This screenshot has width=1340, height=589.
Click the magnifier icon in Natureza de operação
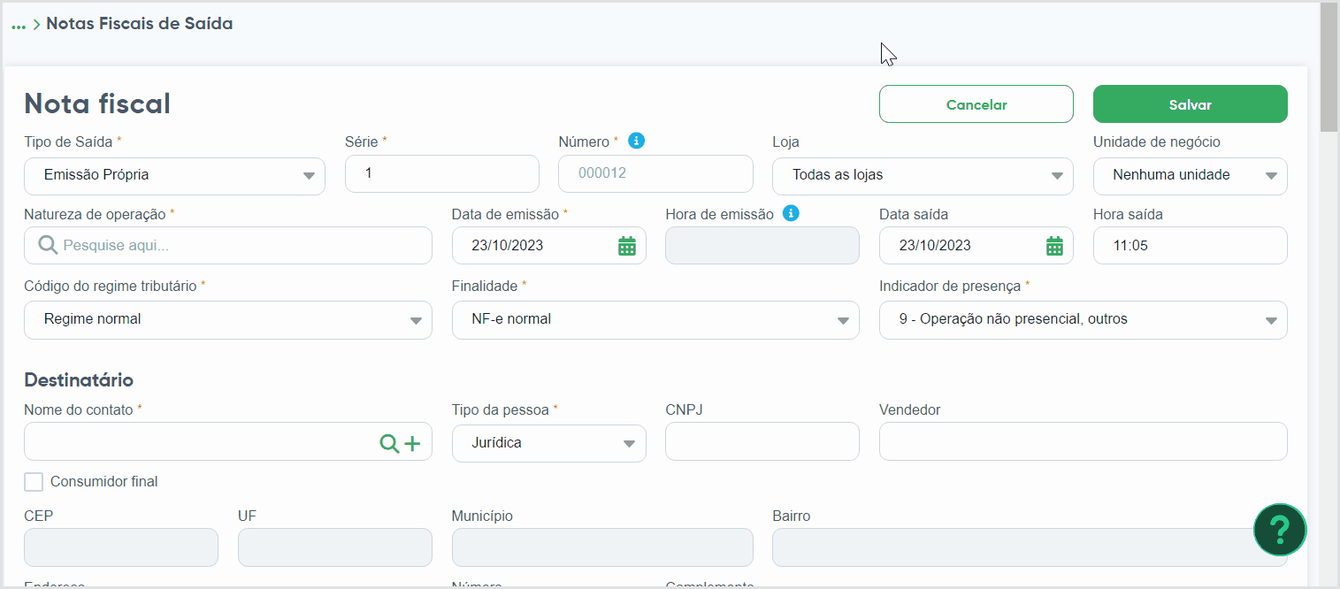48,245
